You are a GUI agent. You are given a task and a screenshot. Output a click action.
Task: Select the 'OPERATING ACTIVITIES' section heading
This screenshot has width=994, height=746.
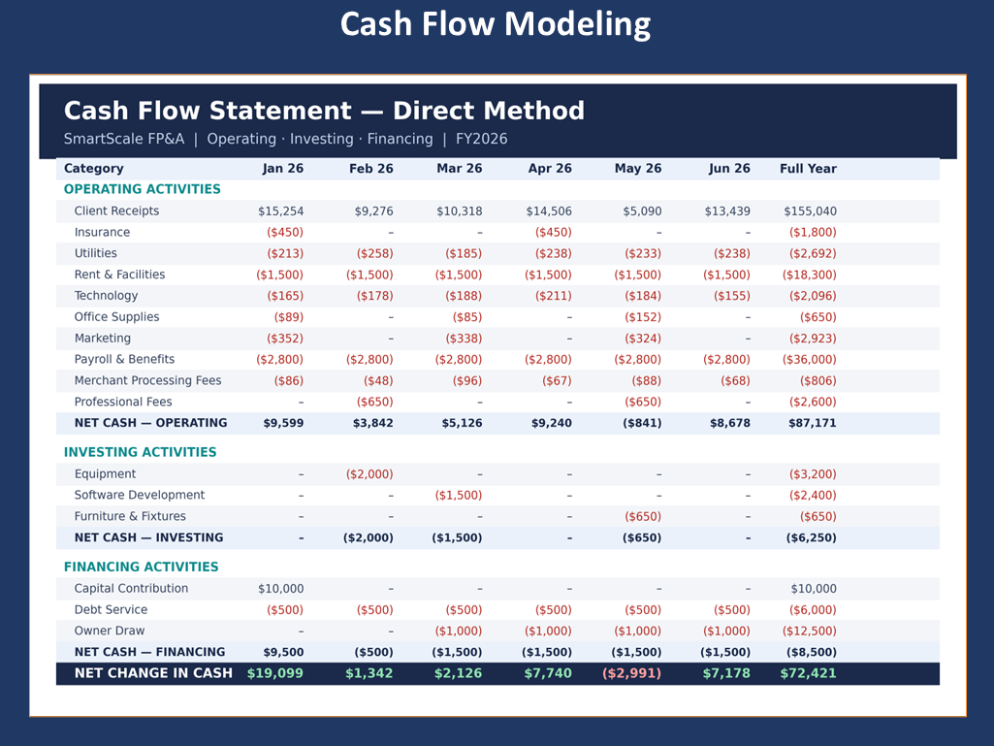click(142, 189)
